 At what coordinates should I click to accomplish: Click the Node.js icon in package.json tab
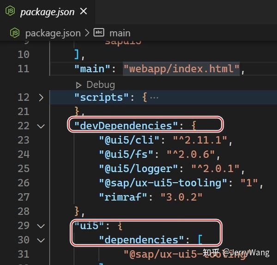[x=10, y=11]
